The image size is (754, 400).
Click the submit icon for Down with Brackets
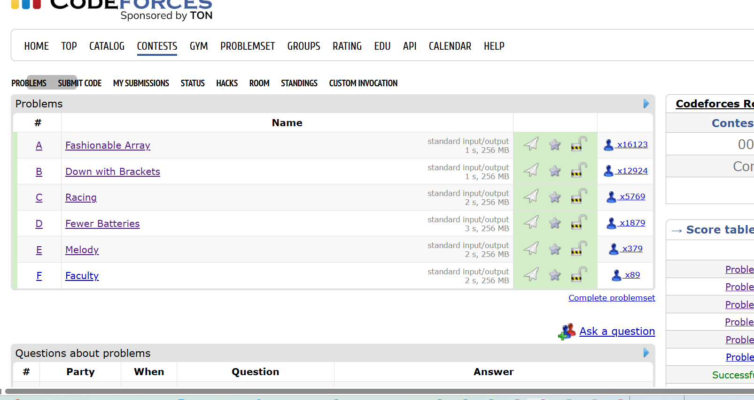click(x=531, y=171)
